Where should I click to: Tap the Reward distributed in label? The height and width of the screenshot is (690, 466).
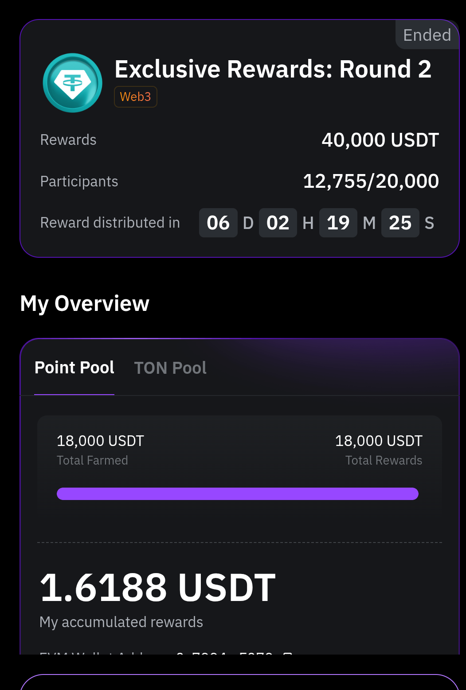tap(110, 223)
